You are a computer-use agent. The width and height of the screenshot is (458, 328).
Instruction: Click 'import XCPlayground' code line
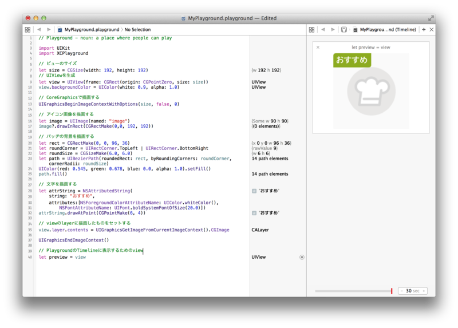64,53
